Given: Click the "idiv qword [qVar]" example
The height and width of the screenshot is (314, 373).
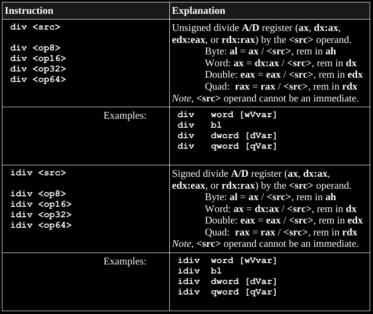Looking at the screenshot, I should click(x=227, y=292).
